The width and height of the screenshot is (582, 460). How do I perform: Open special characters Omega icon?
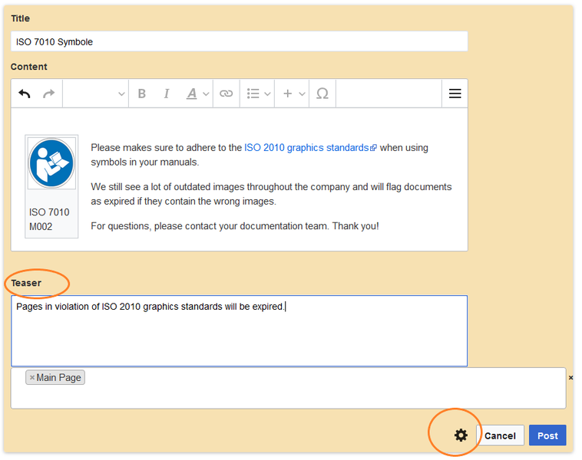pyautogui.click(x=322, y=94)
